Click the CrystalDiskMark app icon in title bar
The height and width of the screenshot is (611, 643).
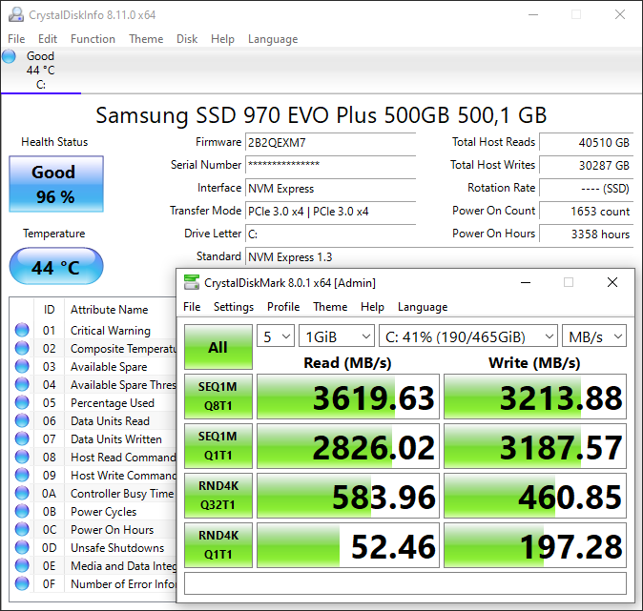point(192,282)
